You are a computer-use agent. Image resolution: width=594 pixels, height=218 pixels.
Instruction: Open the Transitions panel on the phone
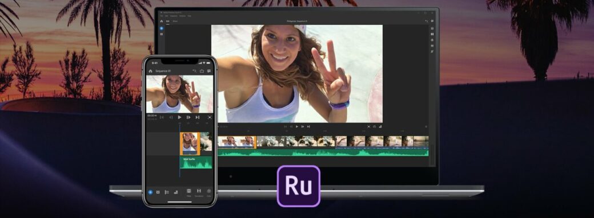[x=199, y=193]
